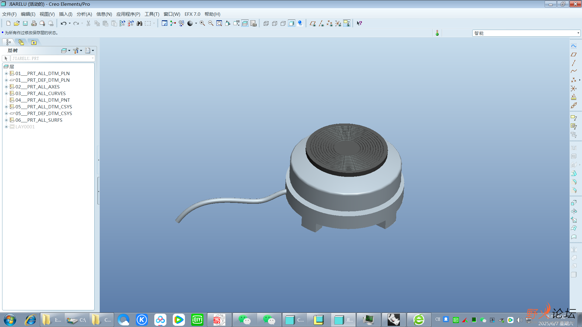Select the Sketch tool in right toolbar

pyautogui.click(x=574, y=46)
